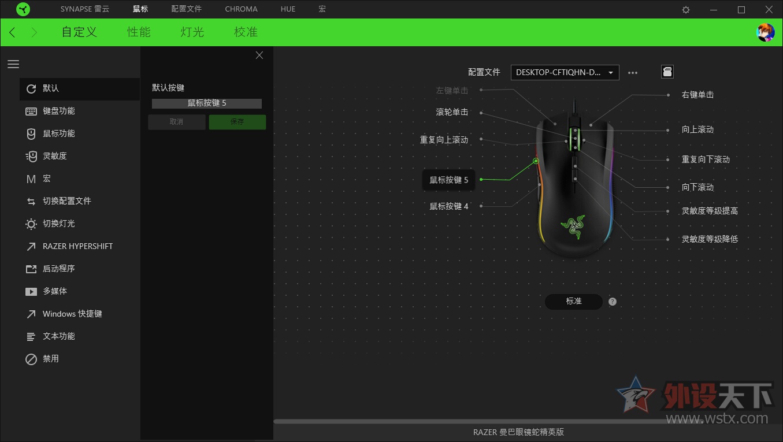Select the 重复向上滚动 button assignment
Image resolution: width=783 pixels, height=442 pixels.
444,140
